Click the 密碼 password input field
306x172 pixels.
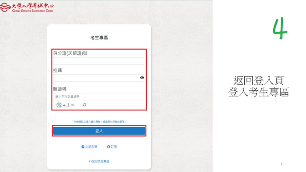tap(99, 78)
